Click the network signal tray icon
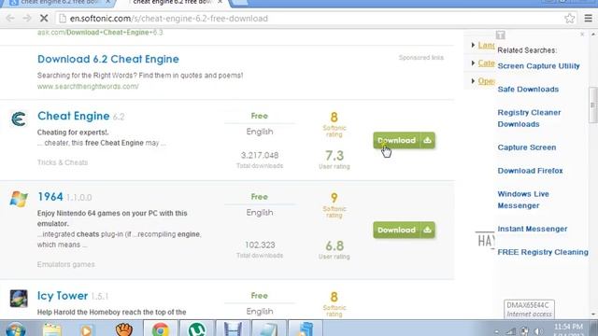598x336 pixels. point(511,331)
